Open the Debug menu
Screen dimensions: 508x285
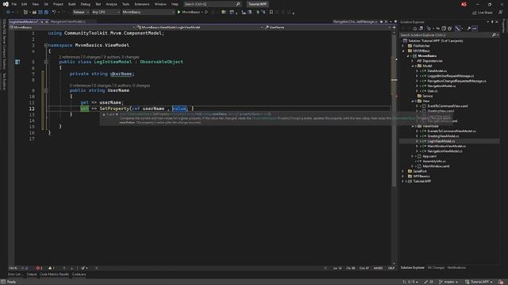[x=85, y=4]
